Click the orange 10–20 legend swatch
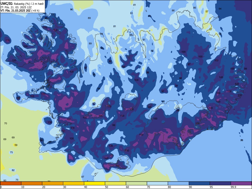The height and width of the screenshot is (189, 252). point(32,183)
